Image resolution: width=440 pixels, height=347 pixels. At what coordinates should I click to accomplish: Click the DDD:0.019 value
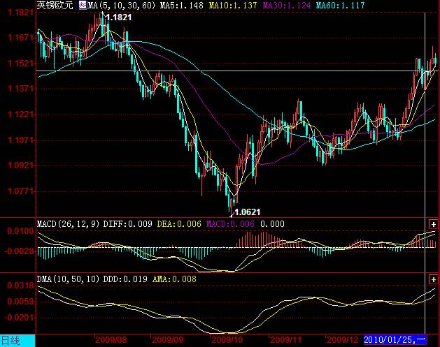(125, 279)
